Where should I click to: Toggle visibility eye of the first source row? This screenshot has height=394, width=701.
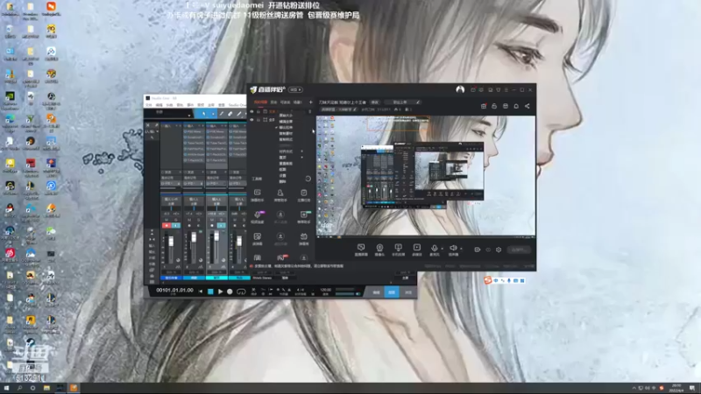(251, 112)
